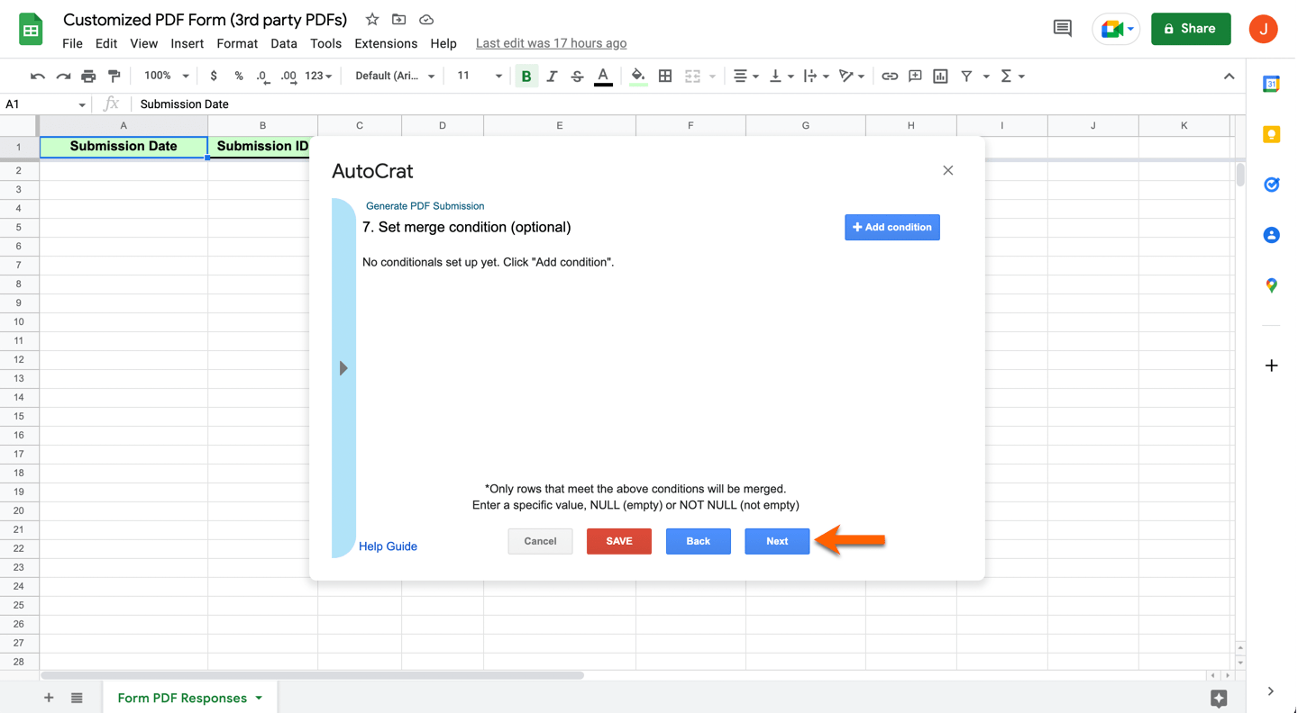Open the Google account avatar
Screen dimensions: 1298x713
[x=1264, y=29]
